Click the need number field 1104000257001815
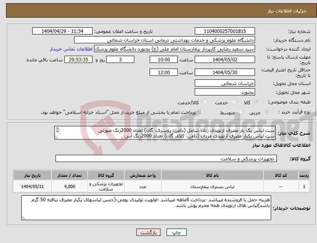This screenshot has height=243, width=317. tap(225, 31)
